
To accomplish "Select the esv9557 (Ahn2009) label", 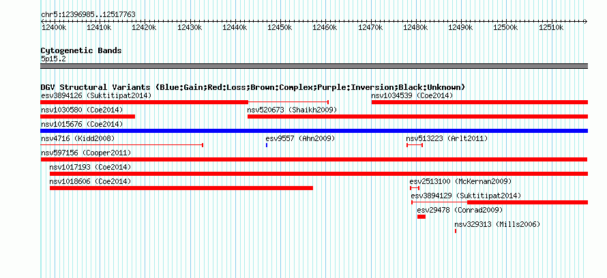I will [300, 138].
